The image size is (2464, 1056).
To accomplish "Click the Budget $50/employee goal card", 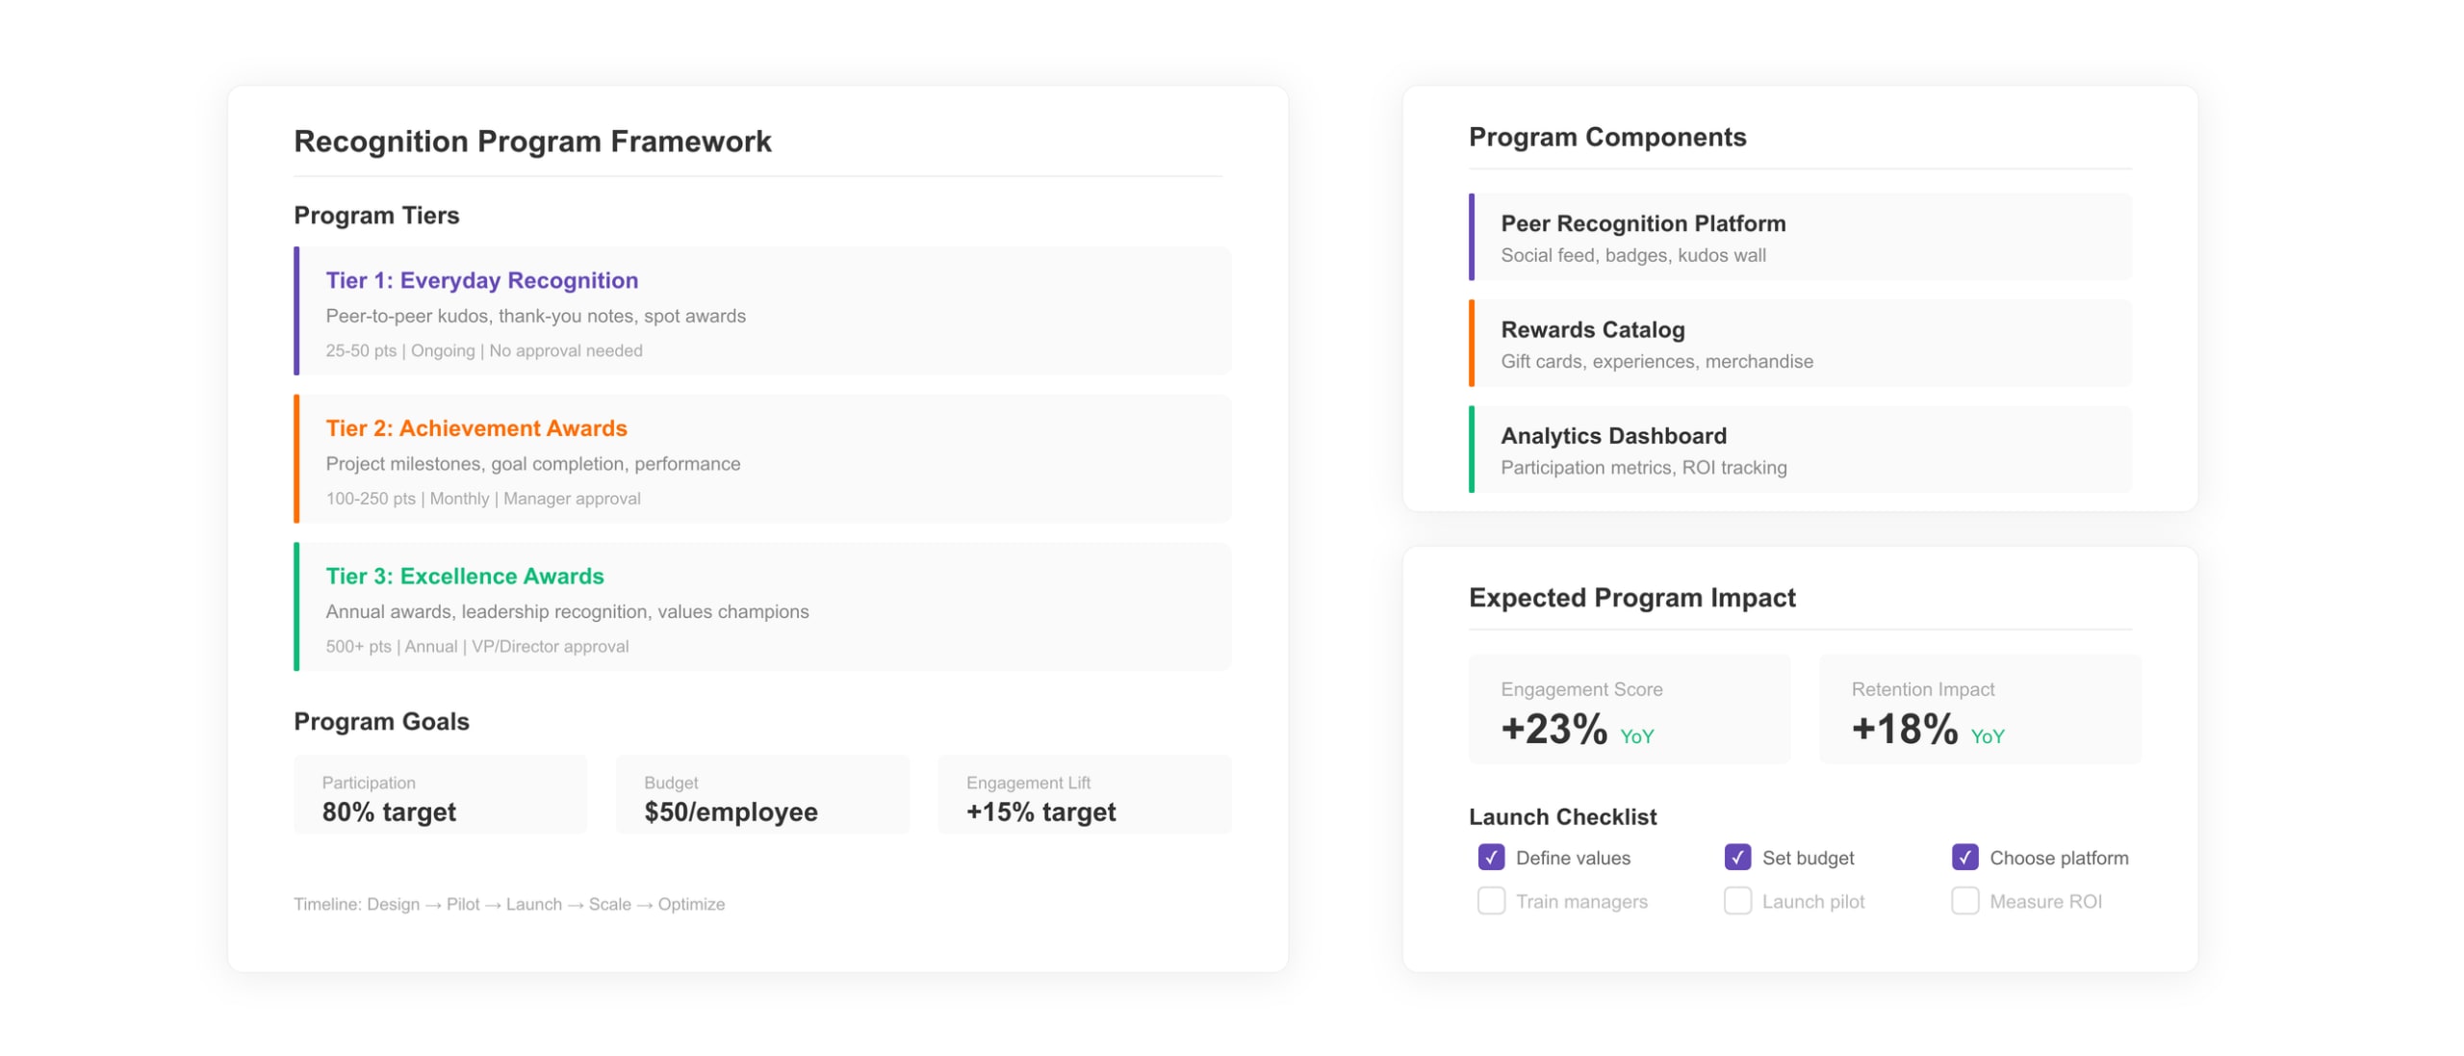I will point(761,793).
